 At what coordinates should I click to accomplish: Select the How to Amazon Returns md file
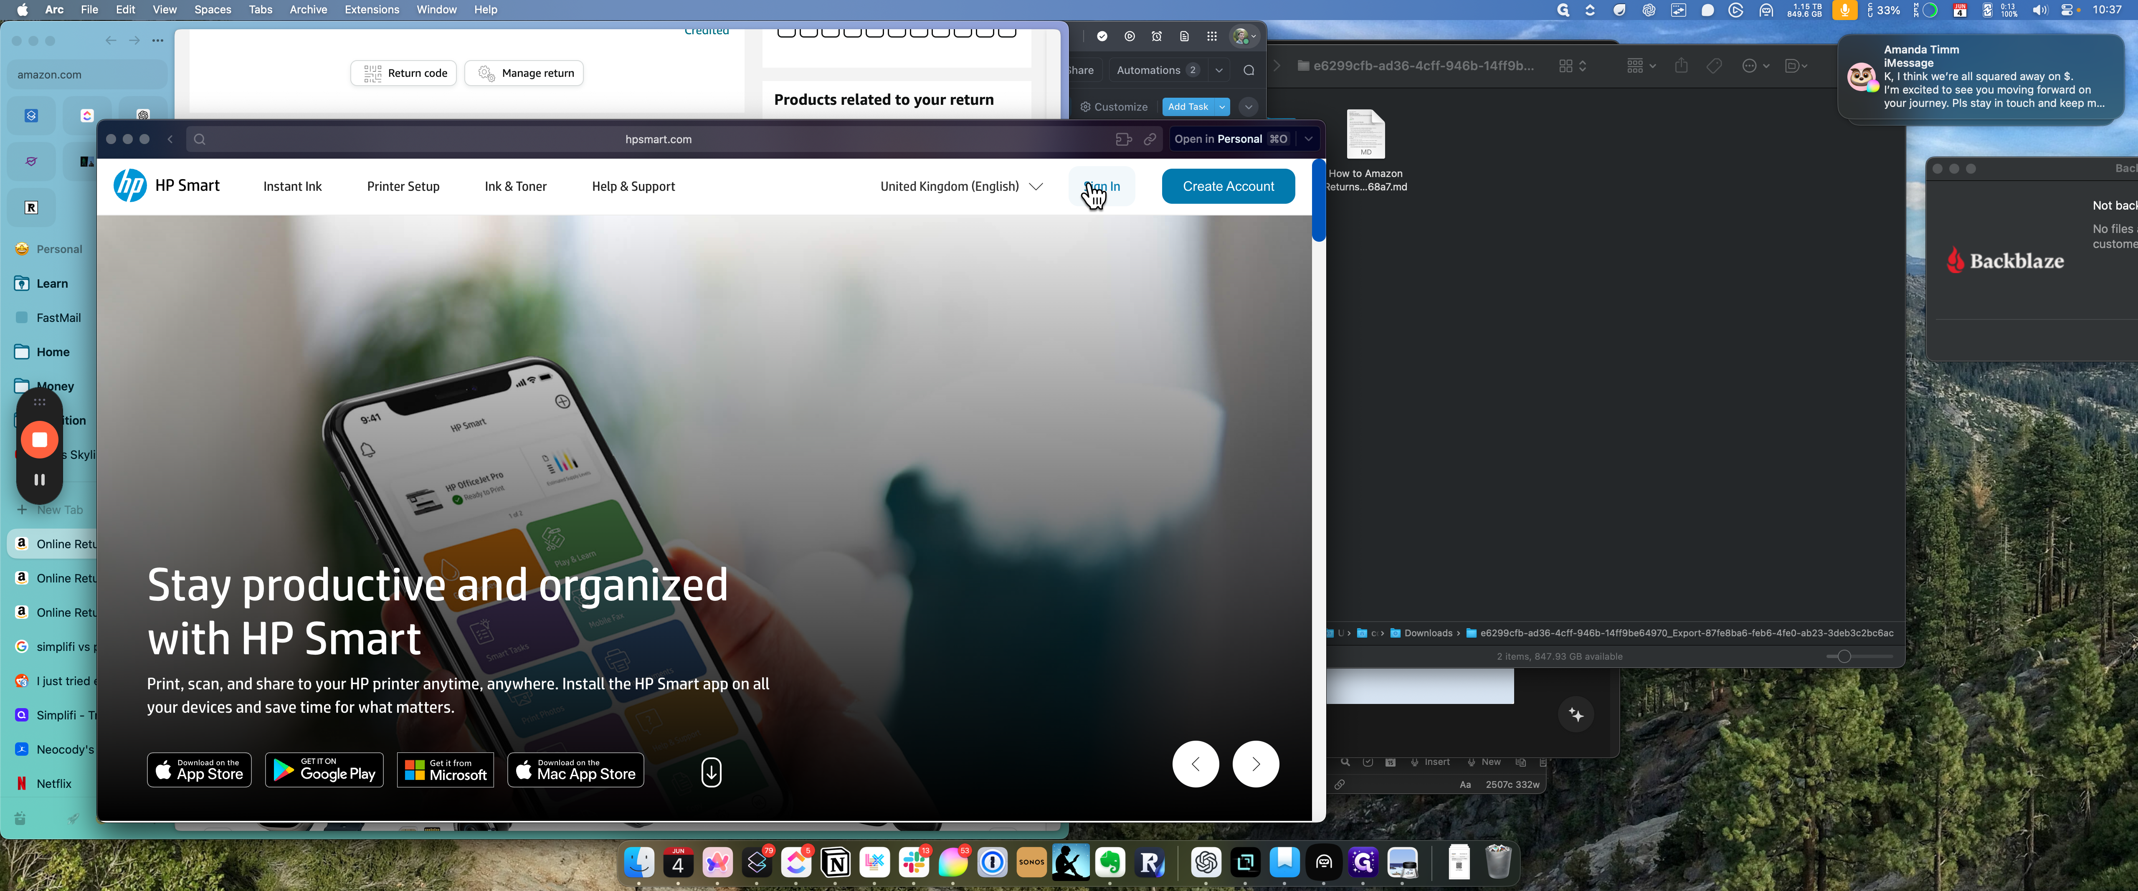(1366, 151)
